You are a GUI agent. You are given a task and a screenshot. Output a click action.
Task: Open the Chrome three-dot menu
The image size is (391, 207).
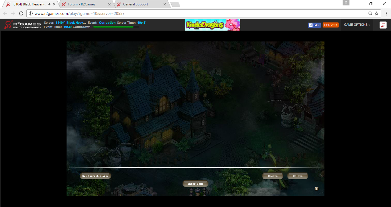(386, 13)
